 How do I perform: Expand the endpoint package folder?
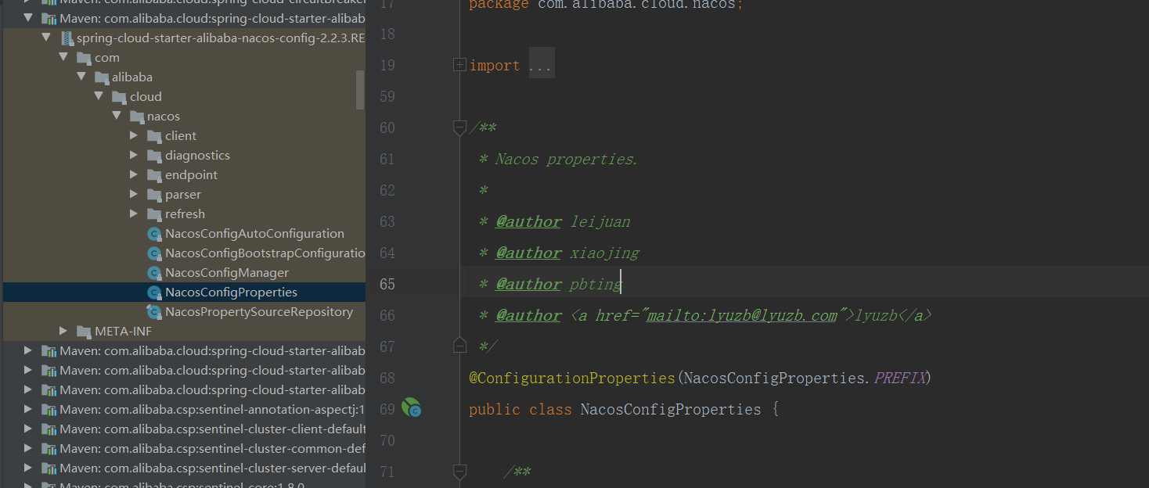click(x=135, y=175)
